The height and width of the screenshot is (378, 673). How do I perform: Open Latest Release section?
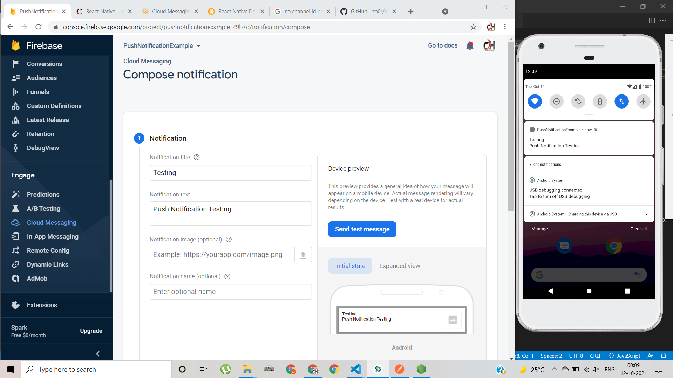coord(48,120)
